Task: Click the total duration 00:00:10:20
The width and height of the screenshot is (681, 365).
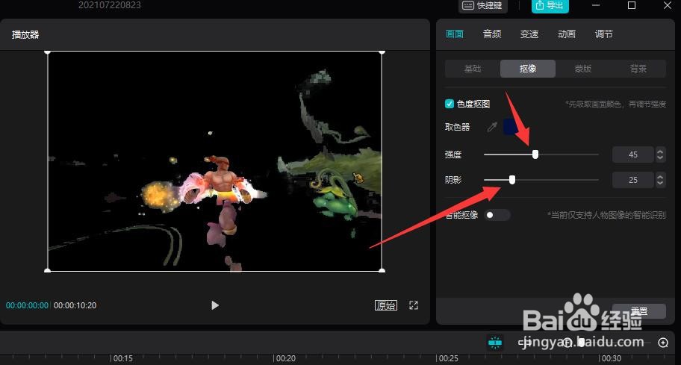Action: [x=75, y=305]
